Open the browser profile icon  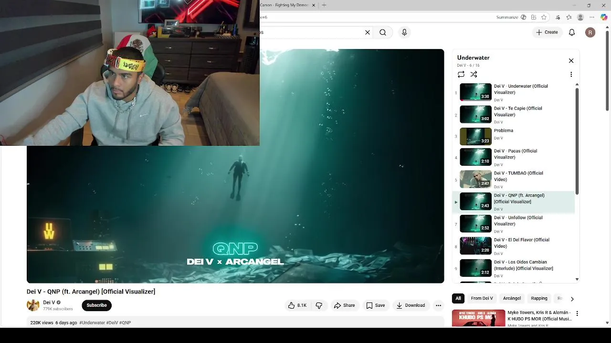[x=580, y=17]
